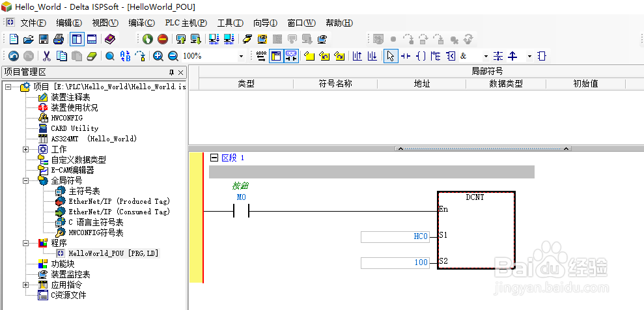Expand the 工作 tree node
This screenshot has height=310, width=644.
[x=26, y=149]
